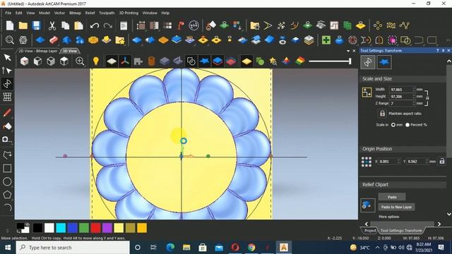Activate the Transform tool in left toolbar
The width and height of the screenshot is (452, 254).
click(x=7, y=84)
